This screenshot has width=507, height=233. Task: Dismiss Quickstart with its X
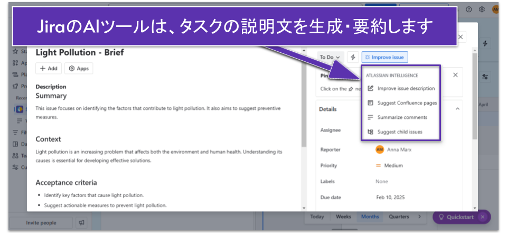(482, 217)
